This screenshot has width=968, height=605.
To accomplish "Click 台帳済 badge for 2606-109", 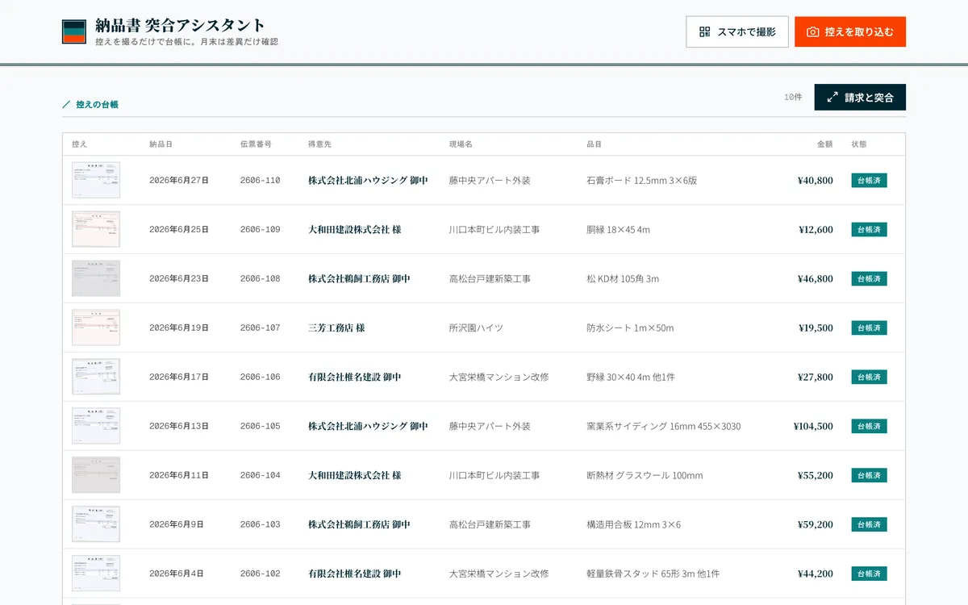I will (869, 229).
